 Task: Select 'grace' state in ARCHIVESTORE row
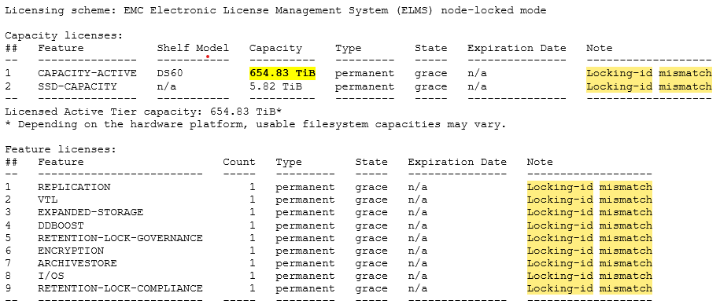point(371,263)
